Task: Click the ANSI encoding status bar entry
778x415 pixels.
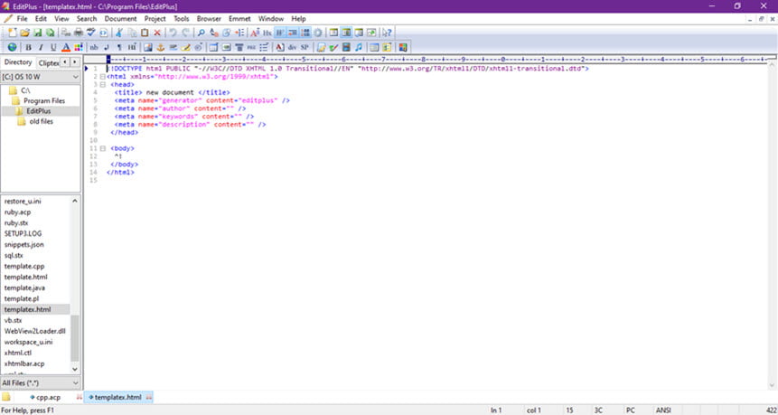Action: [x=663, y=410]
